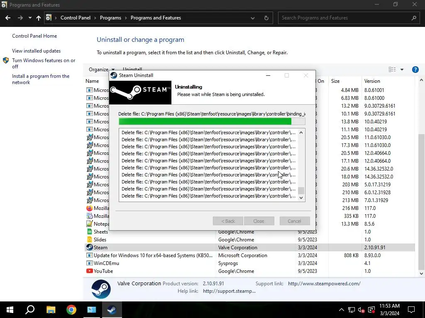Click the Up one level arrow

(x=39, y=18)
